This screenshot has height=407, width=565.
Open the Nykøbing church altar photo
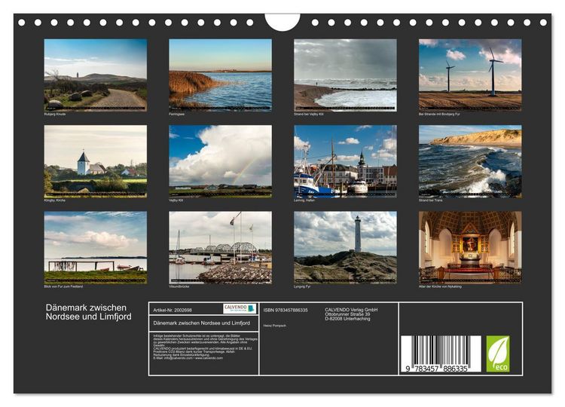(470, 247)
